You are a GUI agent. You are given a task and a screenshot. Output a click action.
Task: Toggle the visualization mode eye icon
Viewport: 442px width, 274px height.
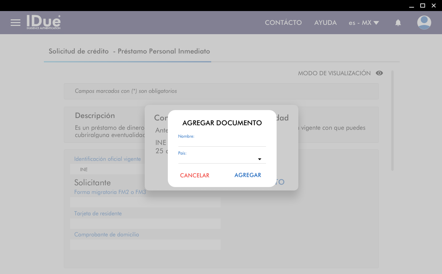[x=379, y=73]
